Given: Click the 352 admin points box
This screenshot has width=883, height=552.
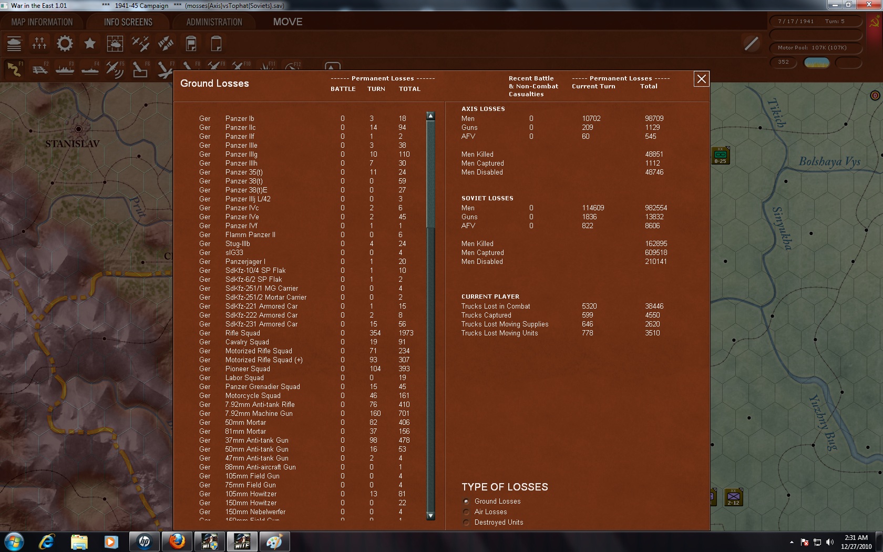Looking at the screenshot, I should tap(784, 62).
